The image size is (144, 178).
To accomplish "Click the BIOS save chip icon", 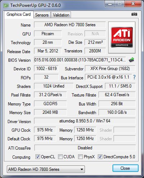I will (x=131, y=60).
